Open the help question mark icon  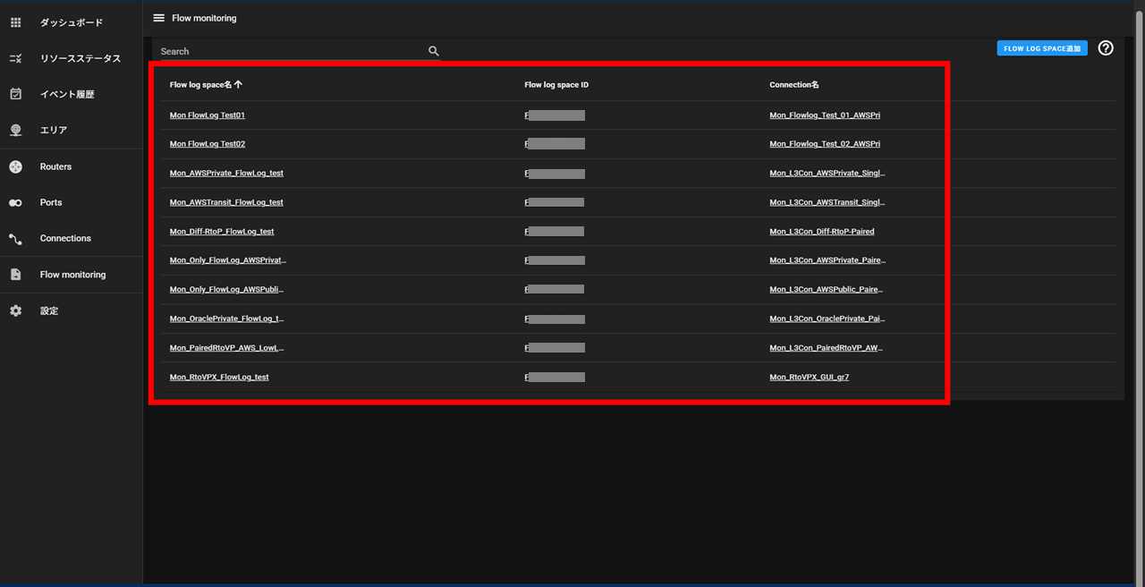tap(1106, 48)
